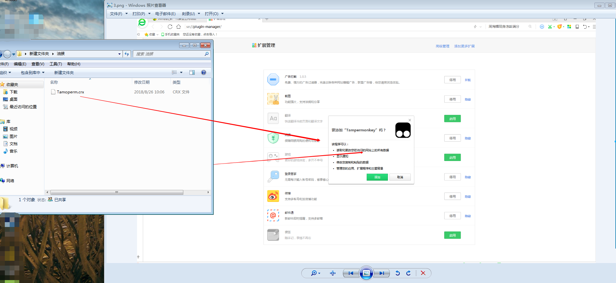The height and width of the screenshot is (283, 616).
Task: Open view options dropdown arrow in Explorer
Action: pyautogui.click(x=181, y=72)
